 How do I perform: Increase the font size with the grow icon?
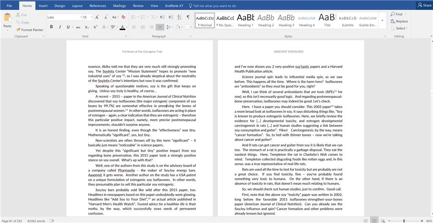point(97,17)
